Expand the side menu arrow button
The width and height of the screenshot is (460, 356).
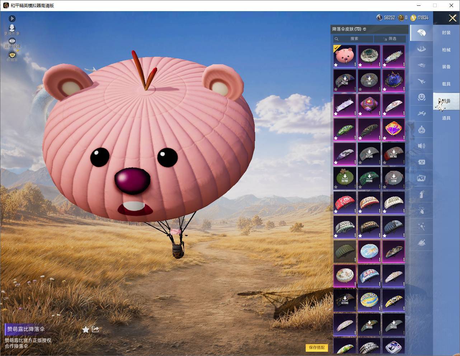coord(12,18)
